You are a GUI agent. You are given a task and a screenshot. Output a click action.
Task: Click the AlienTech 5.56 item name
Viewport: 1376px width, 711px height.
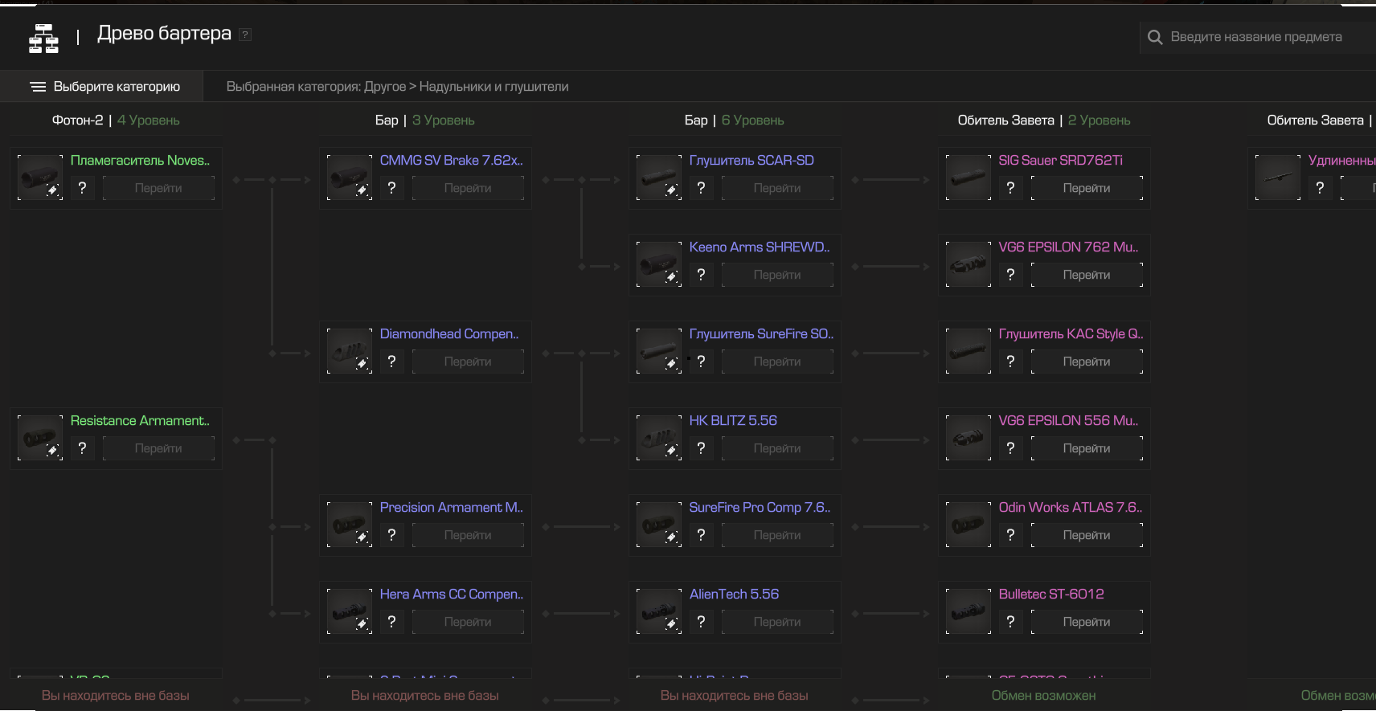coord(734,595)
